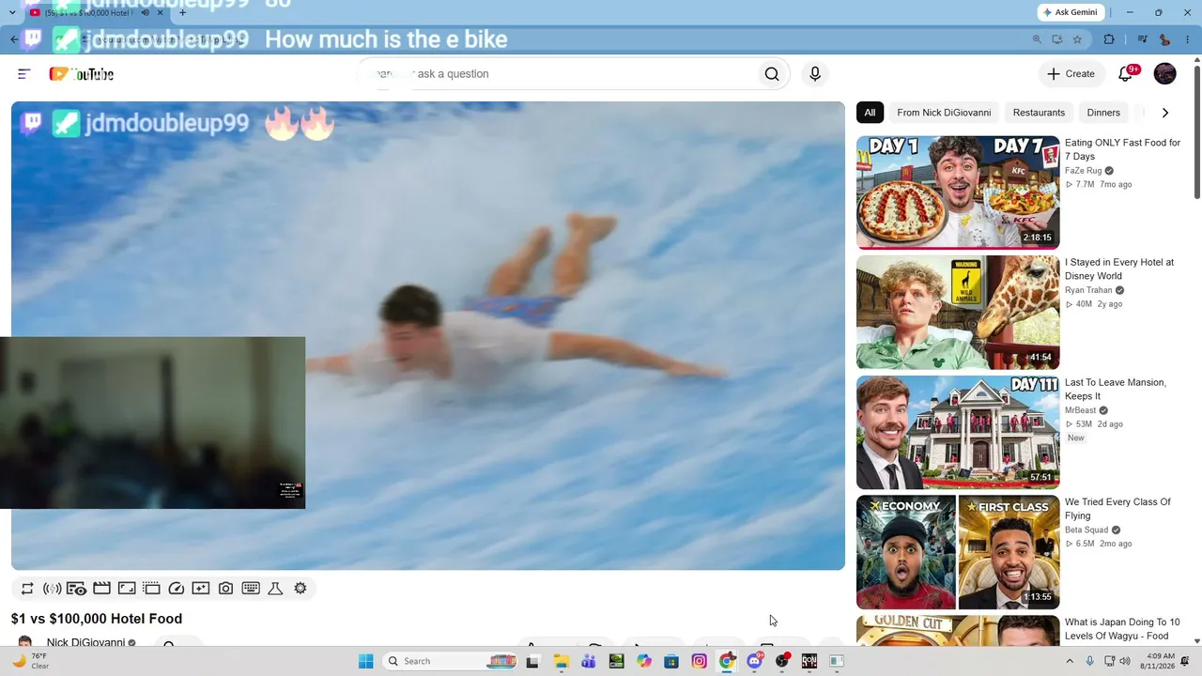The height and width of the screenshot is (676, 1202).
Task: Open the Chrome three-dot menu
Action: click(x=1186, y=39)
